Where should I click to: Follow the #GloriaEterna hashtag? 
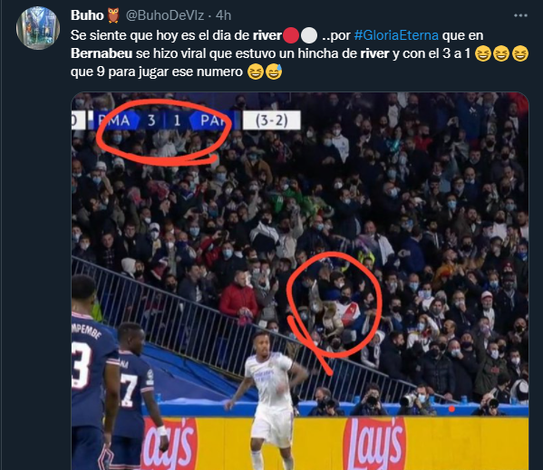[396, 35]
